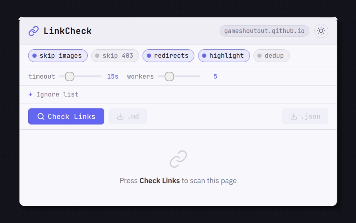Enable the dedup option

pyautogui.click(x=271, y=56)
